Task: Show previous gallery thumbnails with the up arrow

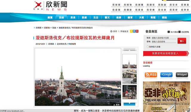Action: click(x=129, y=49)
